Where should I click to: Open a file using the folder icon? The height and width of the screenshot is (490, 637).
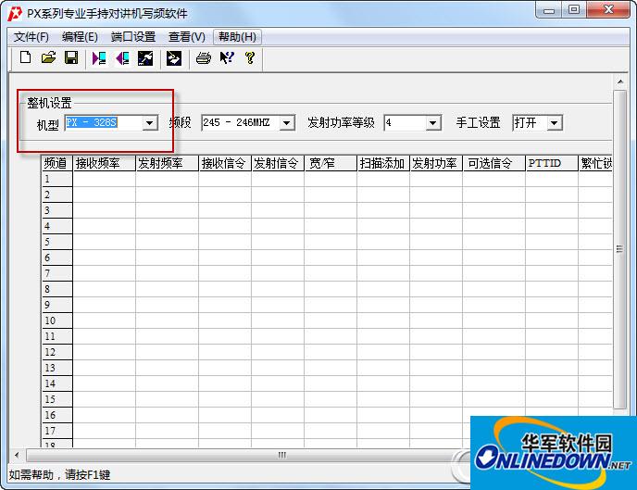[x=48, y=58]
